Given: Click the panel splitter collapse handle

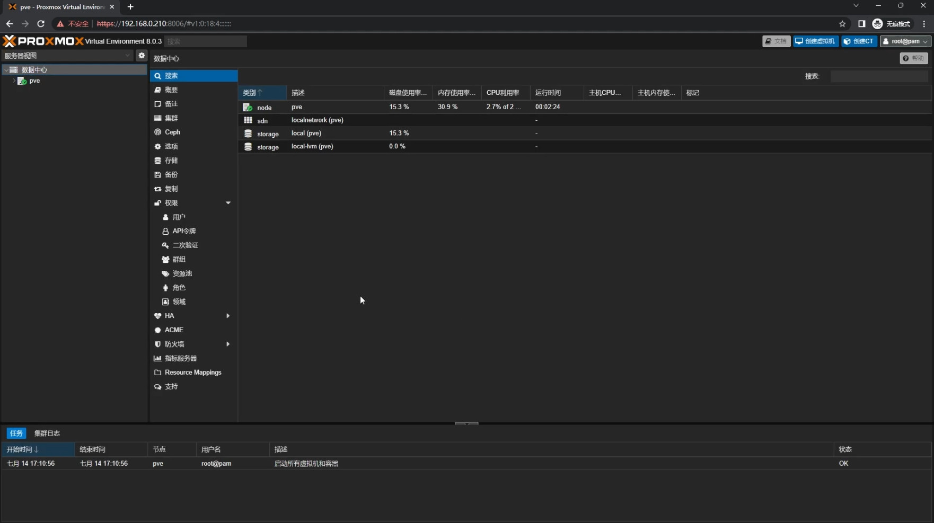Looking at the screenshot, I should point(466,423).
